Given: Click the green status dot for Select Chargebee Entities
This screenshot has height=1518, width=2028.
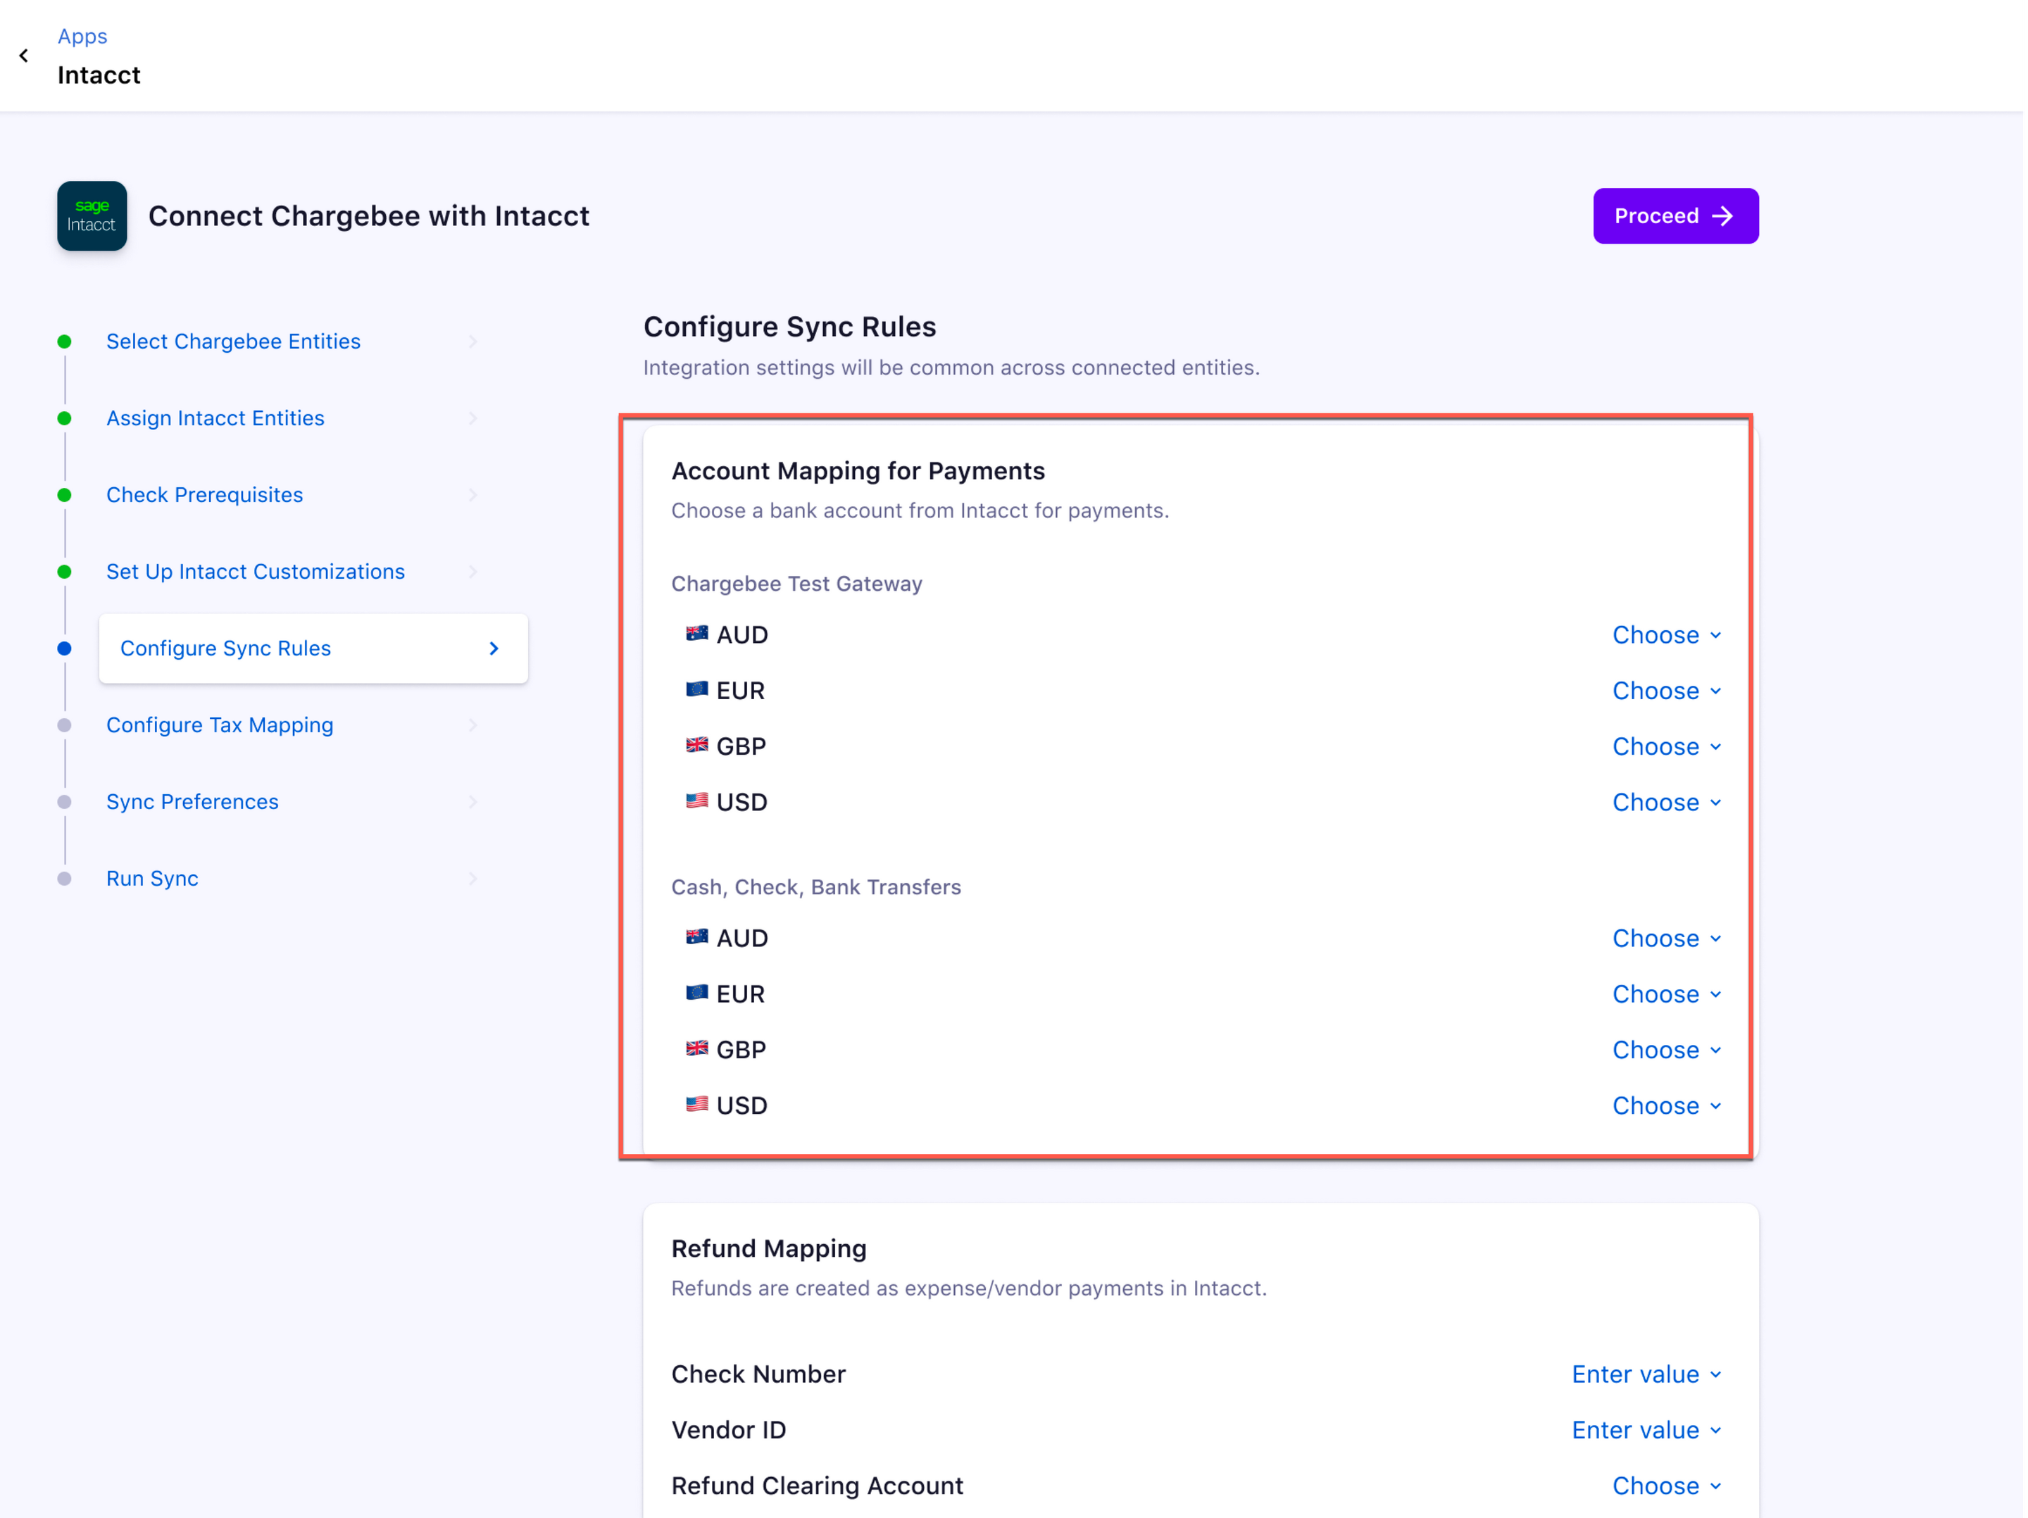Looking at the screenshot, I should (x=64, y=342).
